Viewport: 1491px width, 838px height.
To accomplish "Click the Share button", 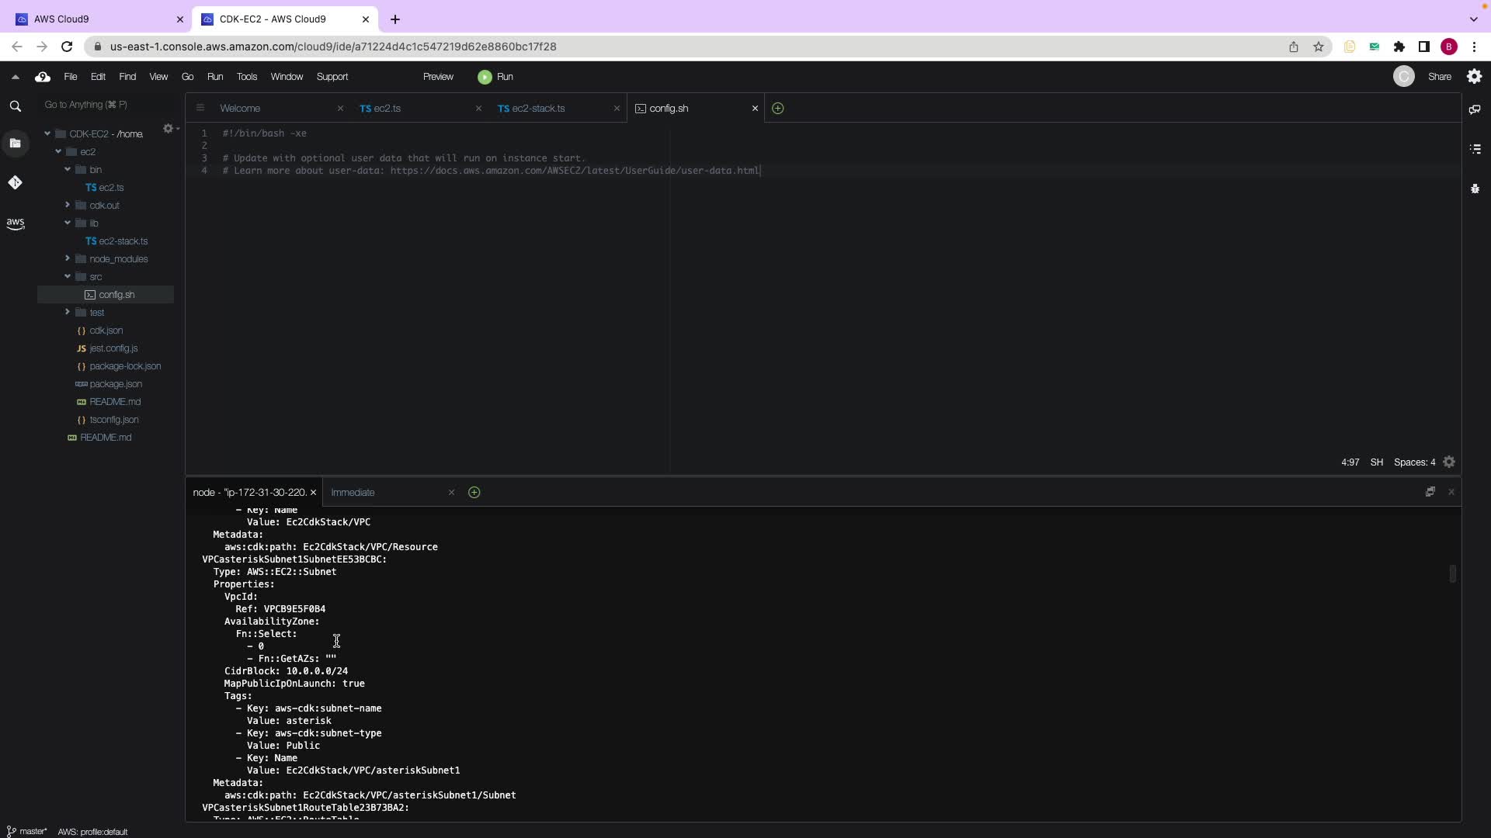I will click(x=1439, y=77).
